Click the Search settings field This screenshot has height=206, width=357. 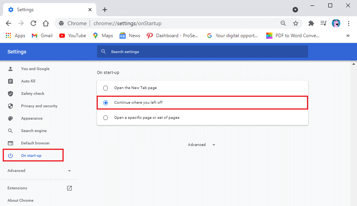pos(202,51)
